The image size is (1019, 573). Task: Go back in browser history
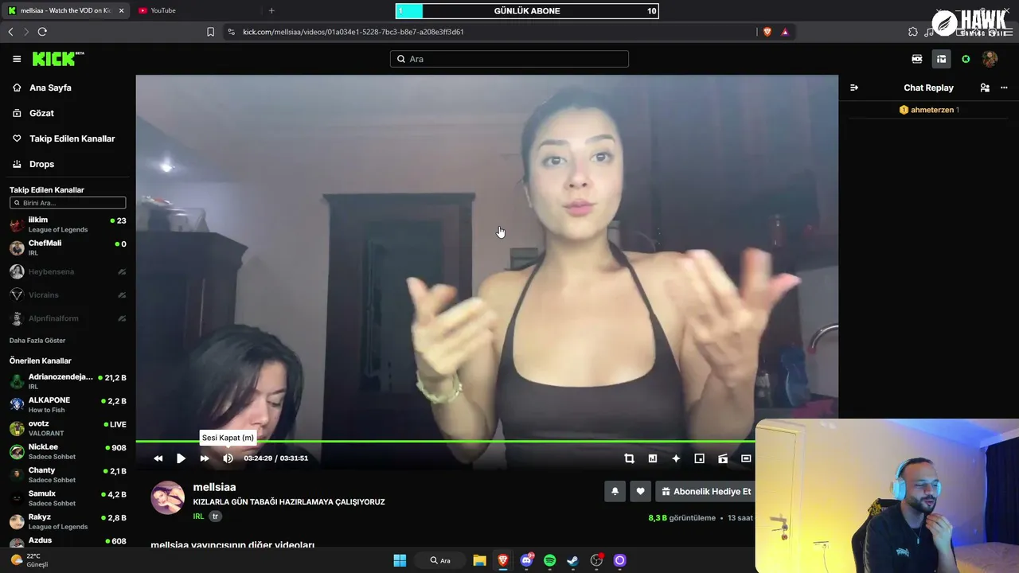(10, 32)
